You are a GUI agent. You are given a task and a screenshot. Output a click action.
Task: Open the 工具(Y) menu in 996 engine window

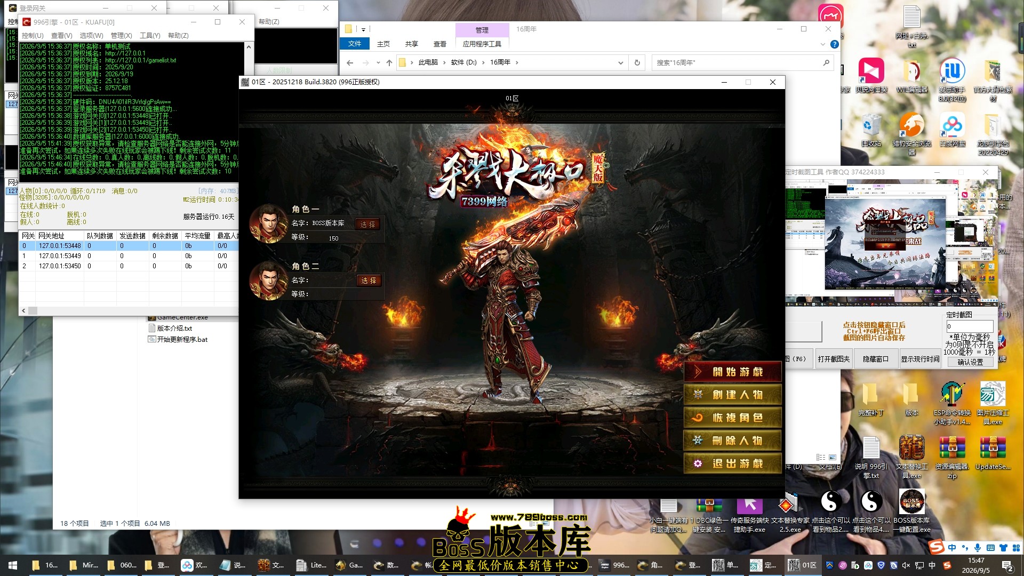[x=150, y=36]
